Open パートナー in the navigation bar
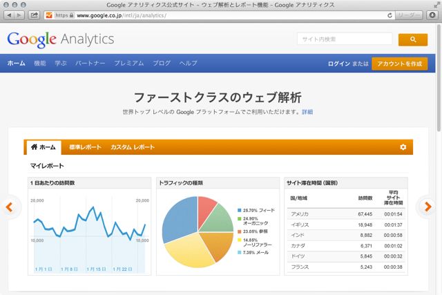Screen dimensions: 442x295 click(90, 63)
